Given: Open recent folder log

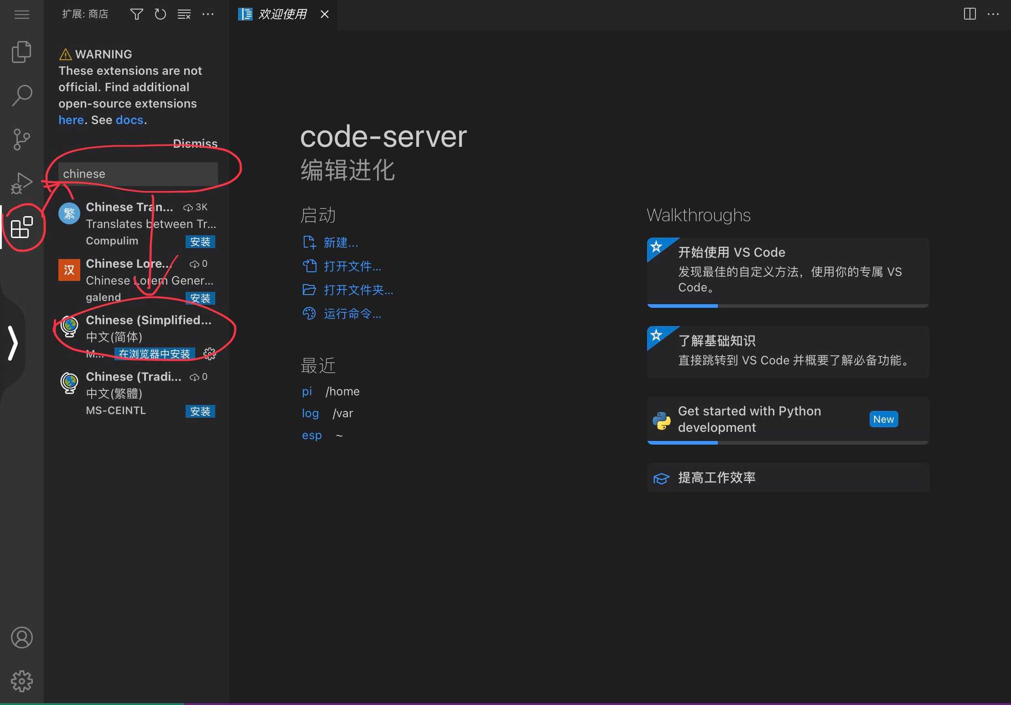Looking at the screenshot, I should [310, 413].
